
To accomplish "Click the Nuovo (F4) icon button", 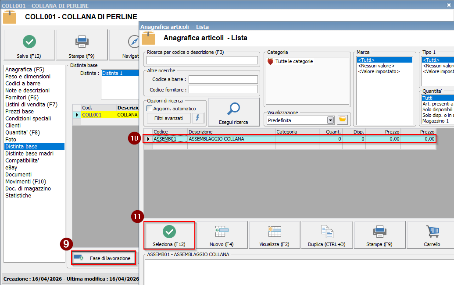I will [222, 236].
